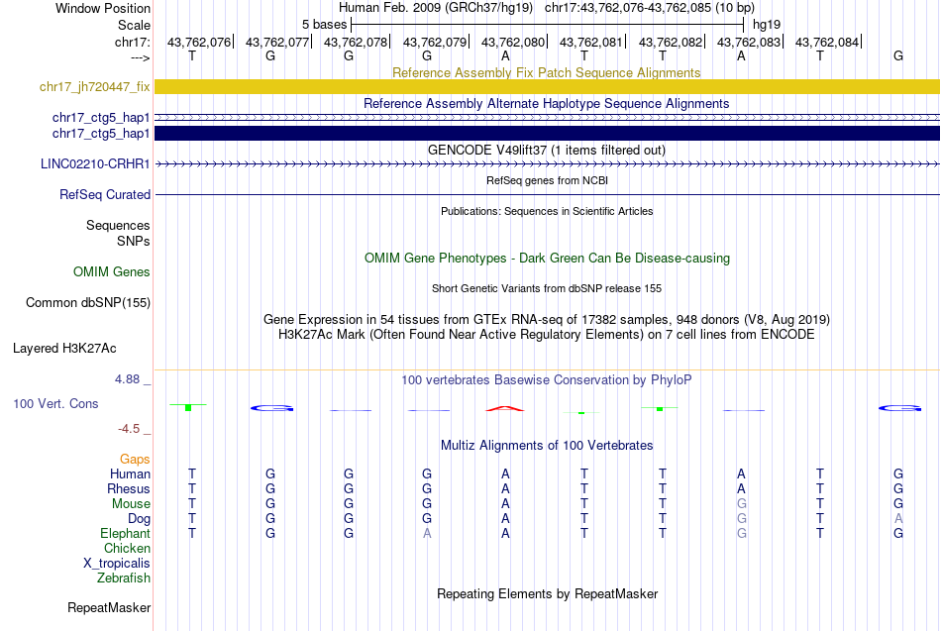Open 'Reference Assembly Alternate Haplotype Sequence Alignments' title
The height and width of the screenshot is (631, 941).
(x=547, y=103)
